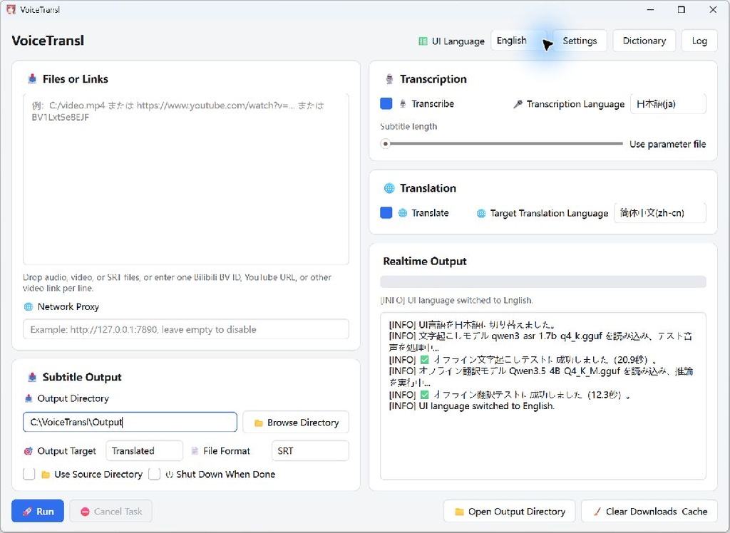Open the Output Target dropdown showing Translated
The image size is (730, 533).
tap(144, 450)
